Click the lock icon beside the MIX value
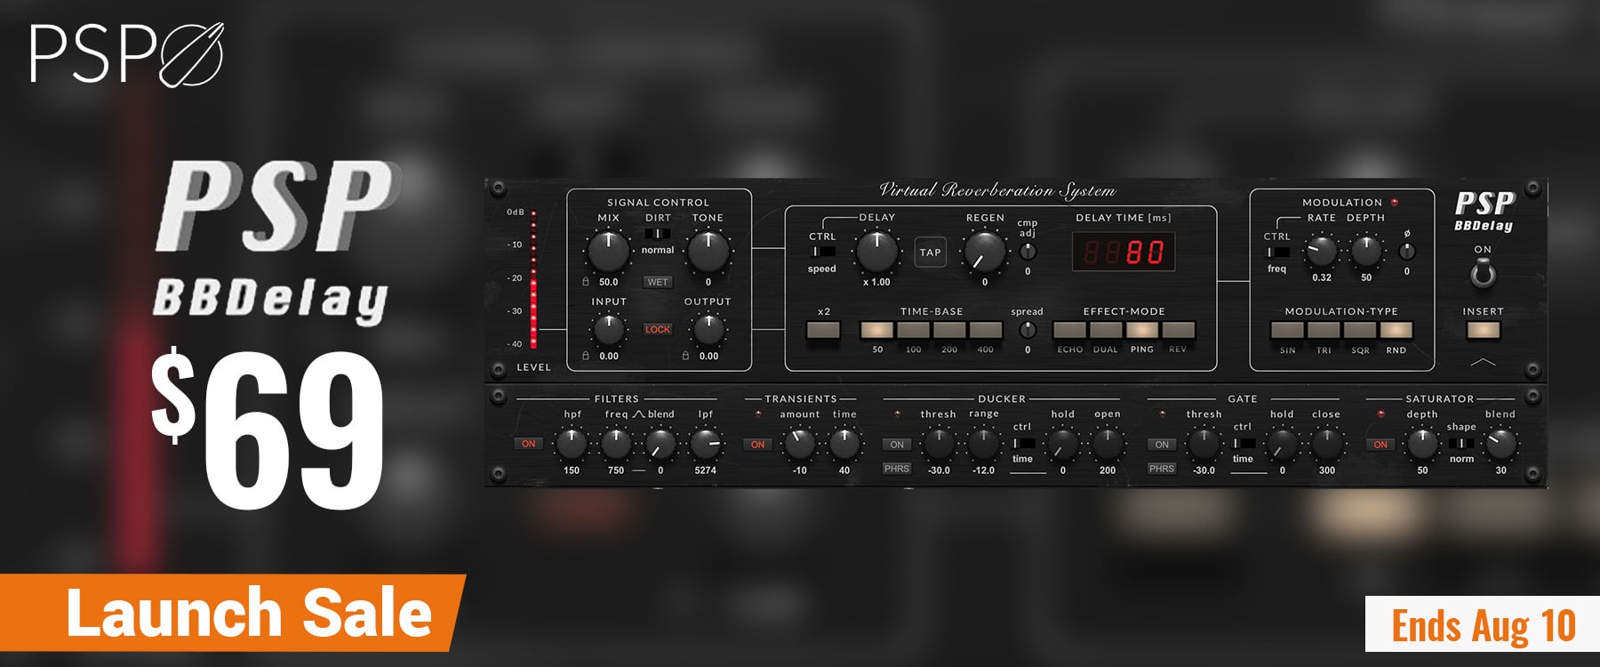Screen dimensions: 1600x667 [x=586, y=282]
